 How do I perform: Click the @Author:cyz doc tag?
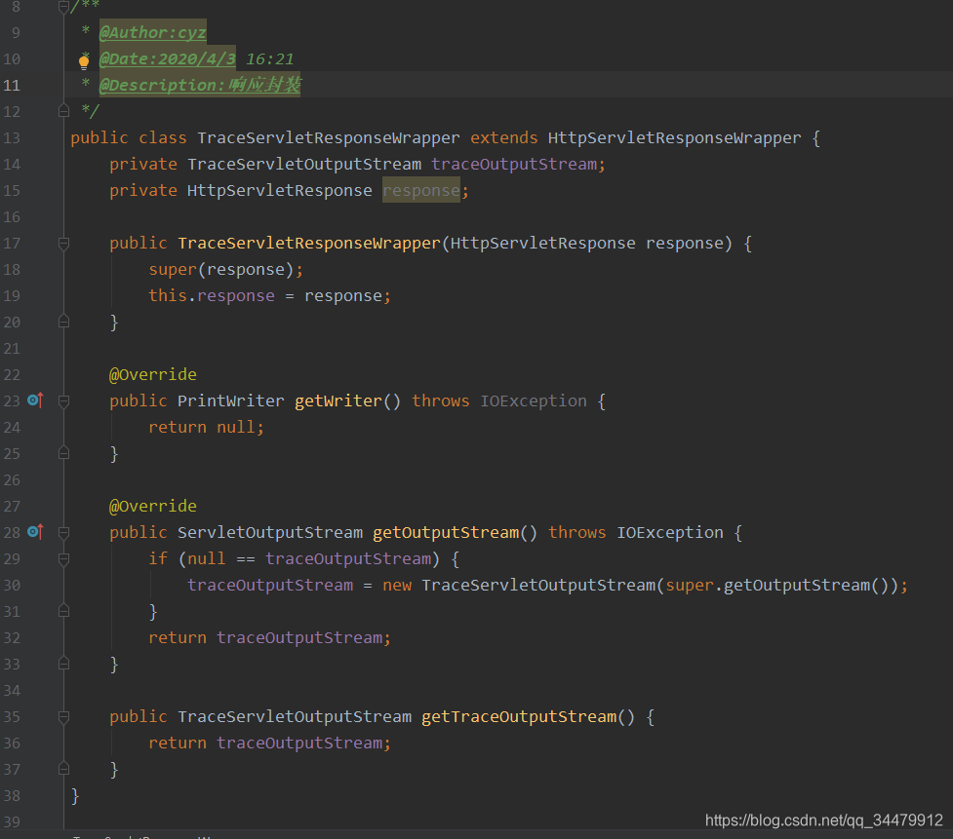pyautogui.click(x=152, y=32)
